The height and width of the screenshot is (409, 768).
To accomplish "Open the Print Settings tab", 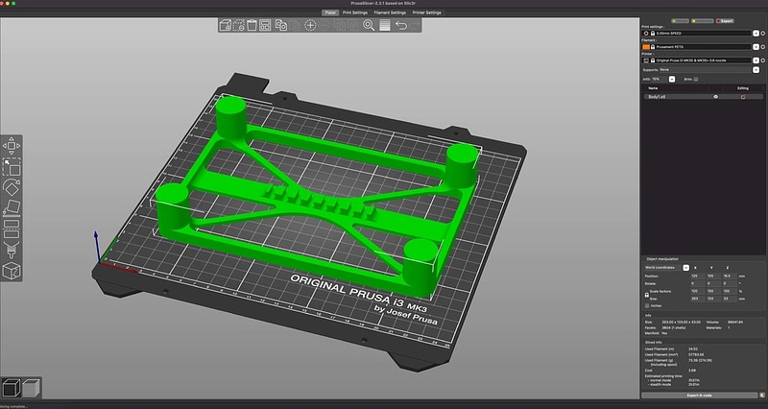I will point(355,12).
